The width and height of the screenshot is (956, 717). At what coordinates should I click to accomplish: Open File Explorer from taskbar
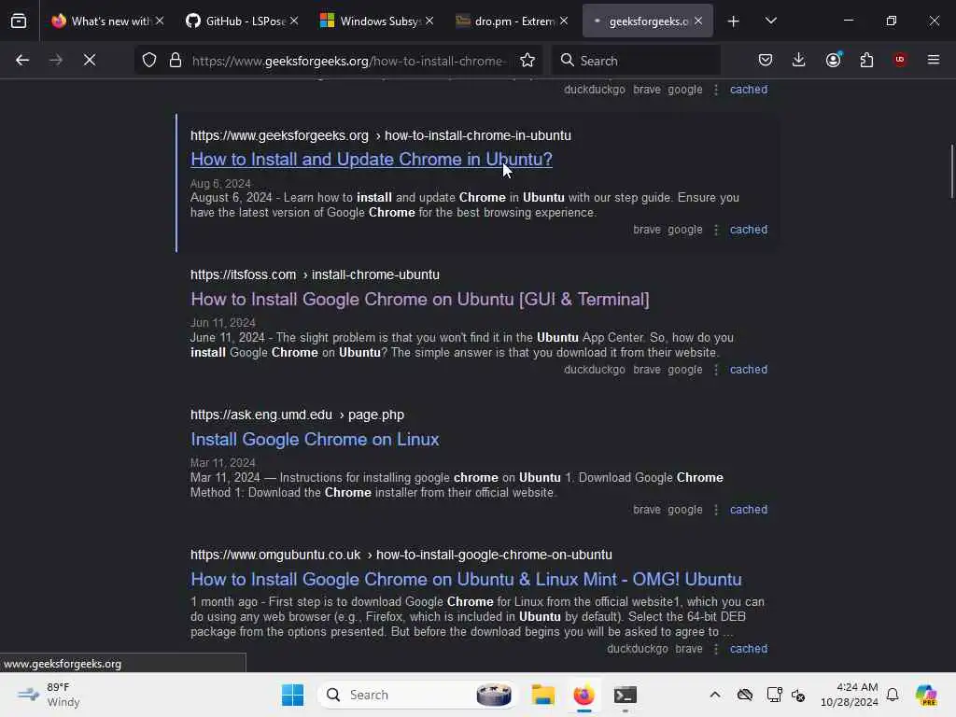[543, 695]
